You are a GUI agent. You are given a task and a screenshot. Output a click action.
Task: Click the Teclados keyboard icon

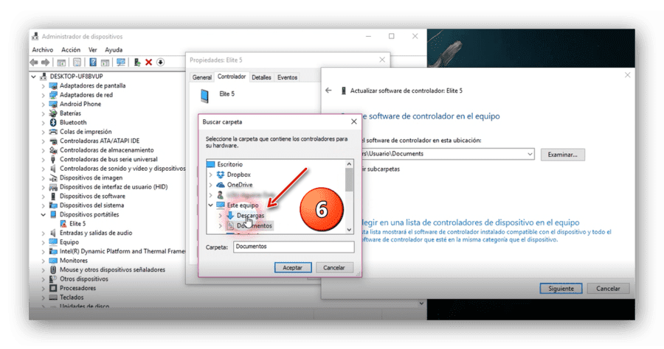tap(53, 297)
